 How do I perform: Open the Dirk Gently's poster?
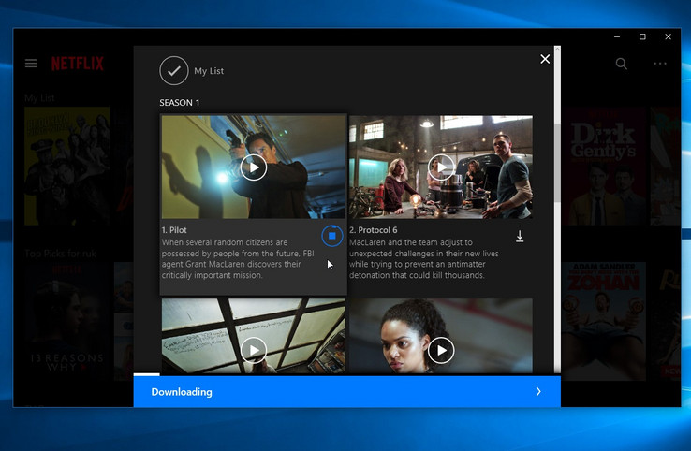pos(604,166)
